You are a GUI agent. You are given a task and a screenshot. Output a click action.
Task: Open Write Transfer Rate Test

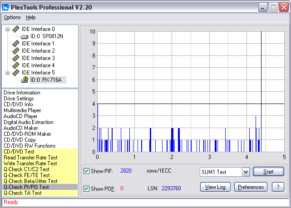pos(30,163)
